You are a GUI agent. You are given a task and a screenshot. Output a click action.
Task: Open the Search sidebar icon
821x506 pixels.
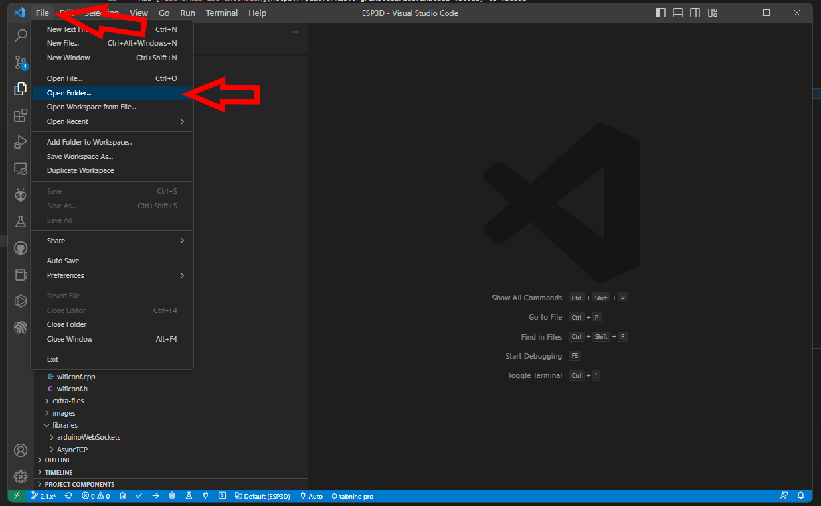pyautogui.click(x=20, y=36)
